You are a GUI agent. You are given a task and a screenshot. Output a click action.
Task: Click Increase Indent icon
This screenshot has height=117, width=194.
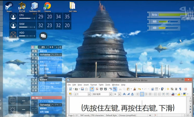[x=168, y=94]
